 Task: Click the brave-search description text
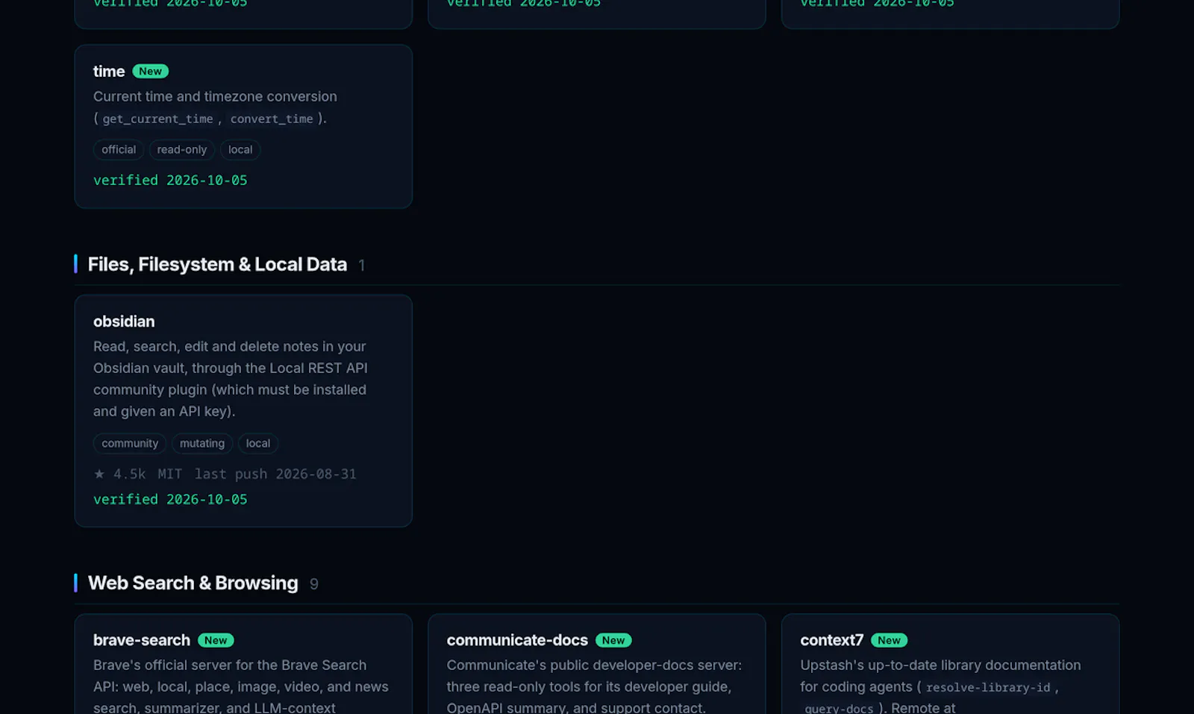click(x=241, y=686)
